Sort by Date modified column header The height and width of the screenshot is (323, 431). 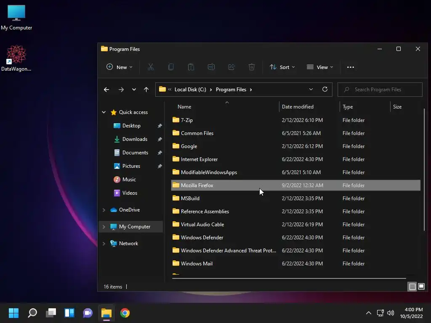pos(298,107)
